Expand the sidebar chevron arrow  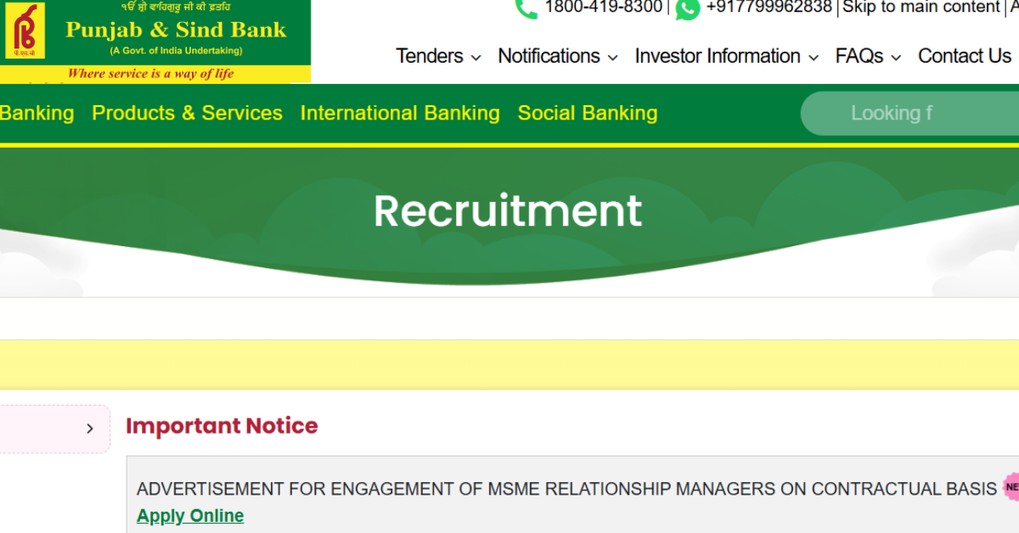[x=90, y=429]
